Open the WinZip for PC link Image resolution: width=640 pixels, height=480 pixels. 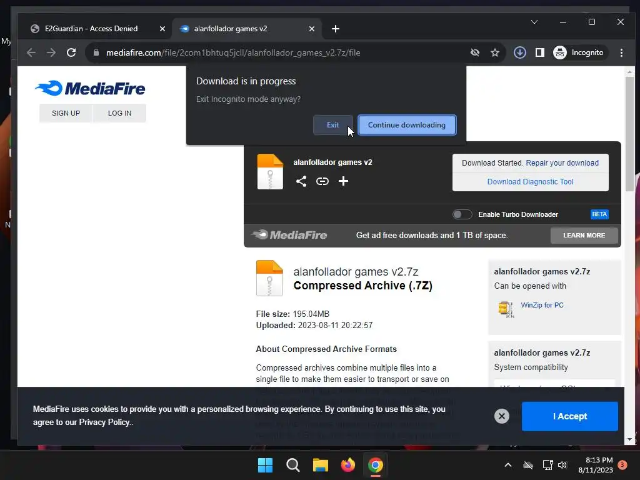[x=542, y=305]
